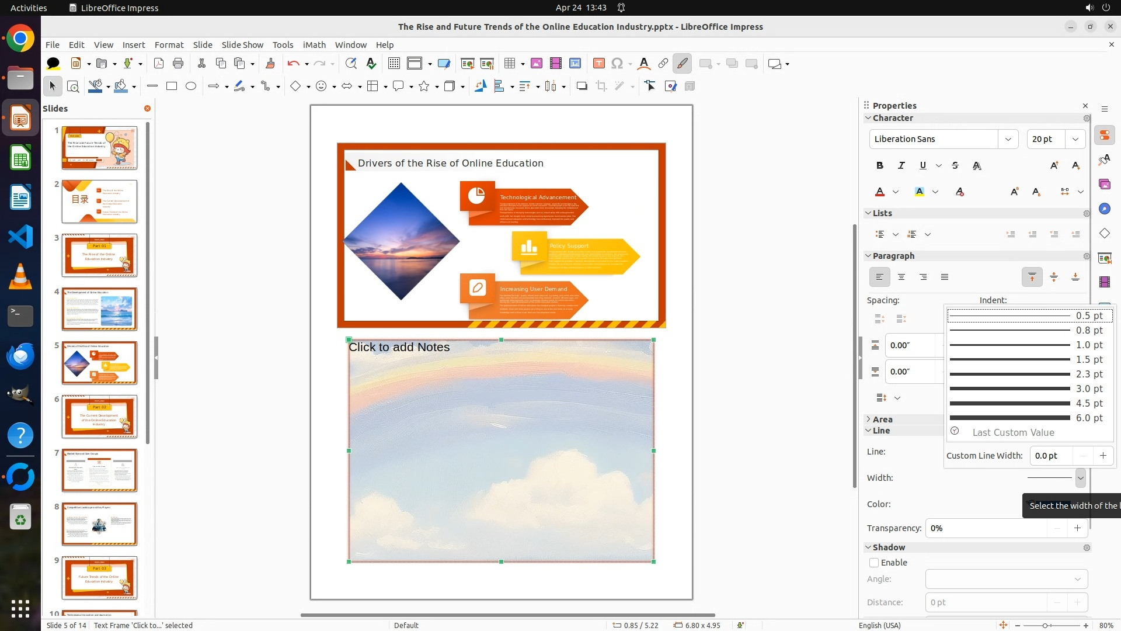Click Last Custom Value option
Screen dimensions: 1121x631
[x=1013, y=433]
